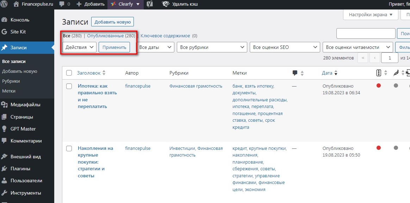Click the comments bubble icon in admin bar

[x=62, y=4]
